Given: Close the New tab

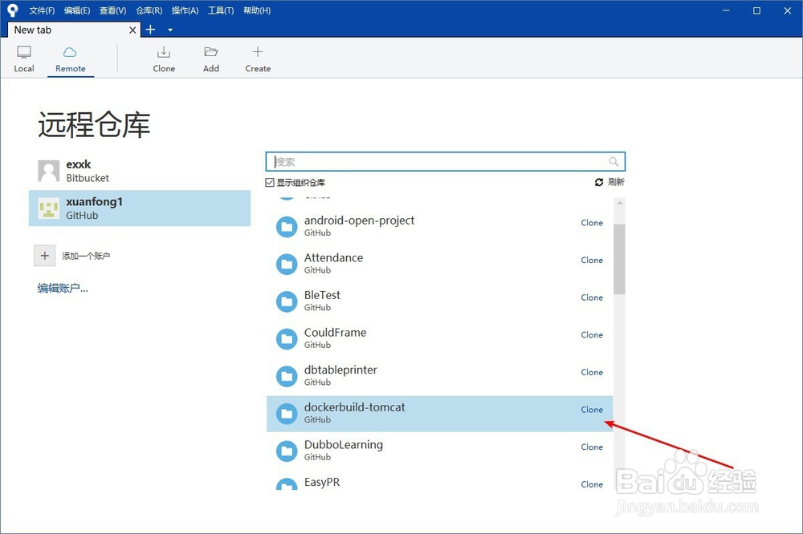Looking at the screenshot, I should click(x=132, y=30).
